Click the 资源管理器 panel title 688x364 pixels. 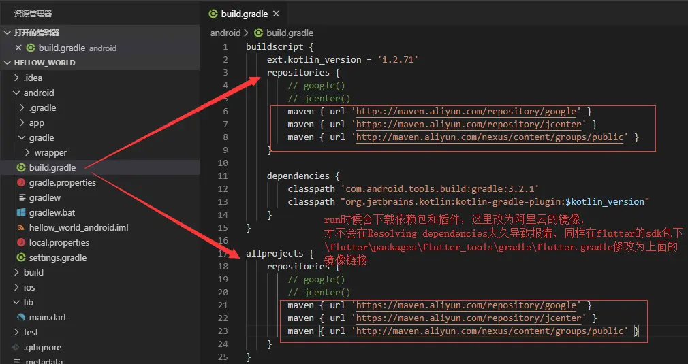33,14
